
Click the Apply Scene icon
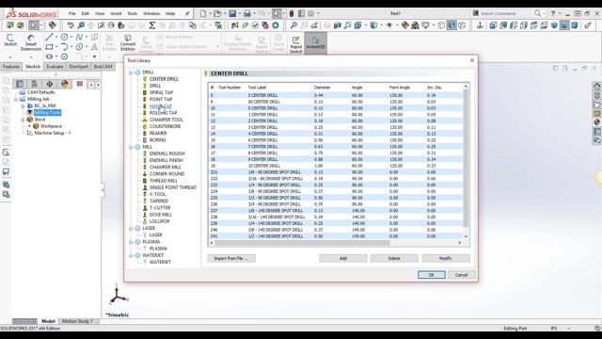pyautogui.click(x=415, y=25)
